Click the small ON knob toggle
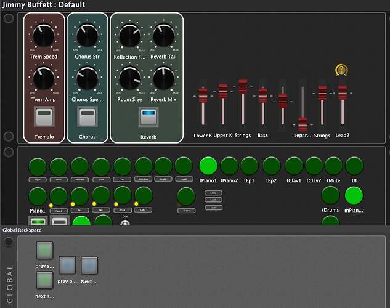 (125, 223)
